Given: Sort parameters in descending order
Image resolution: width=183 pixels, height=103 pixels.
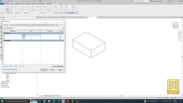Looking at the screenshot, I should [23, 66].
